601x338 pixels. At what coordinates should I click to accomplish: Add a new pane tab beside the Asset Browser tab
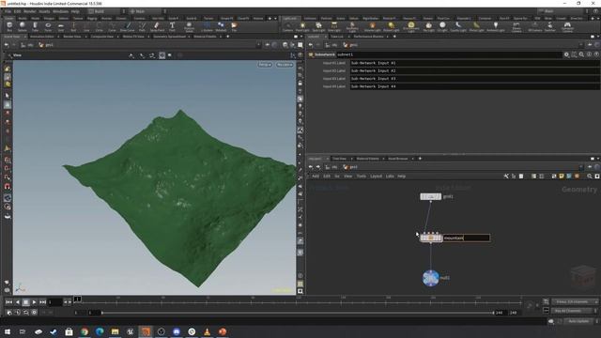[420, 159]
